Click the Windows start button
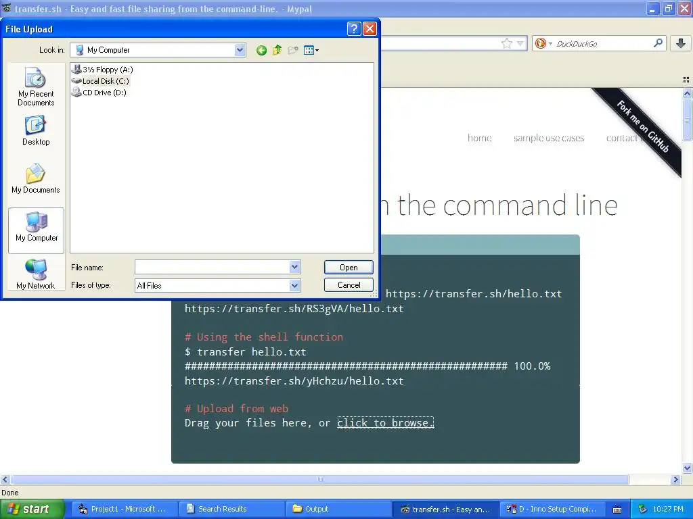This screenshot has width=693, height=519. click(x=32, y=509)
